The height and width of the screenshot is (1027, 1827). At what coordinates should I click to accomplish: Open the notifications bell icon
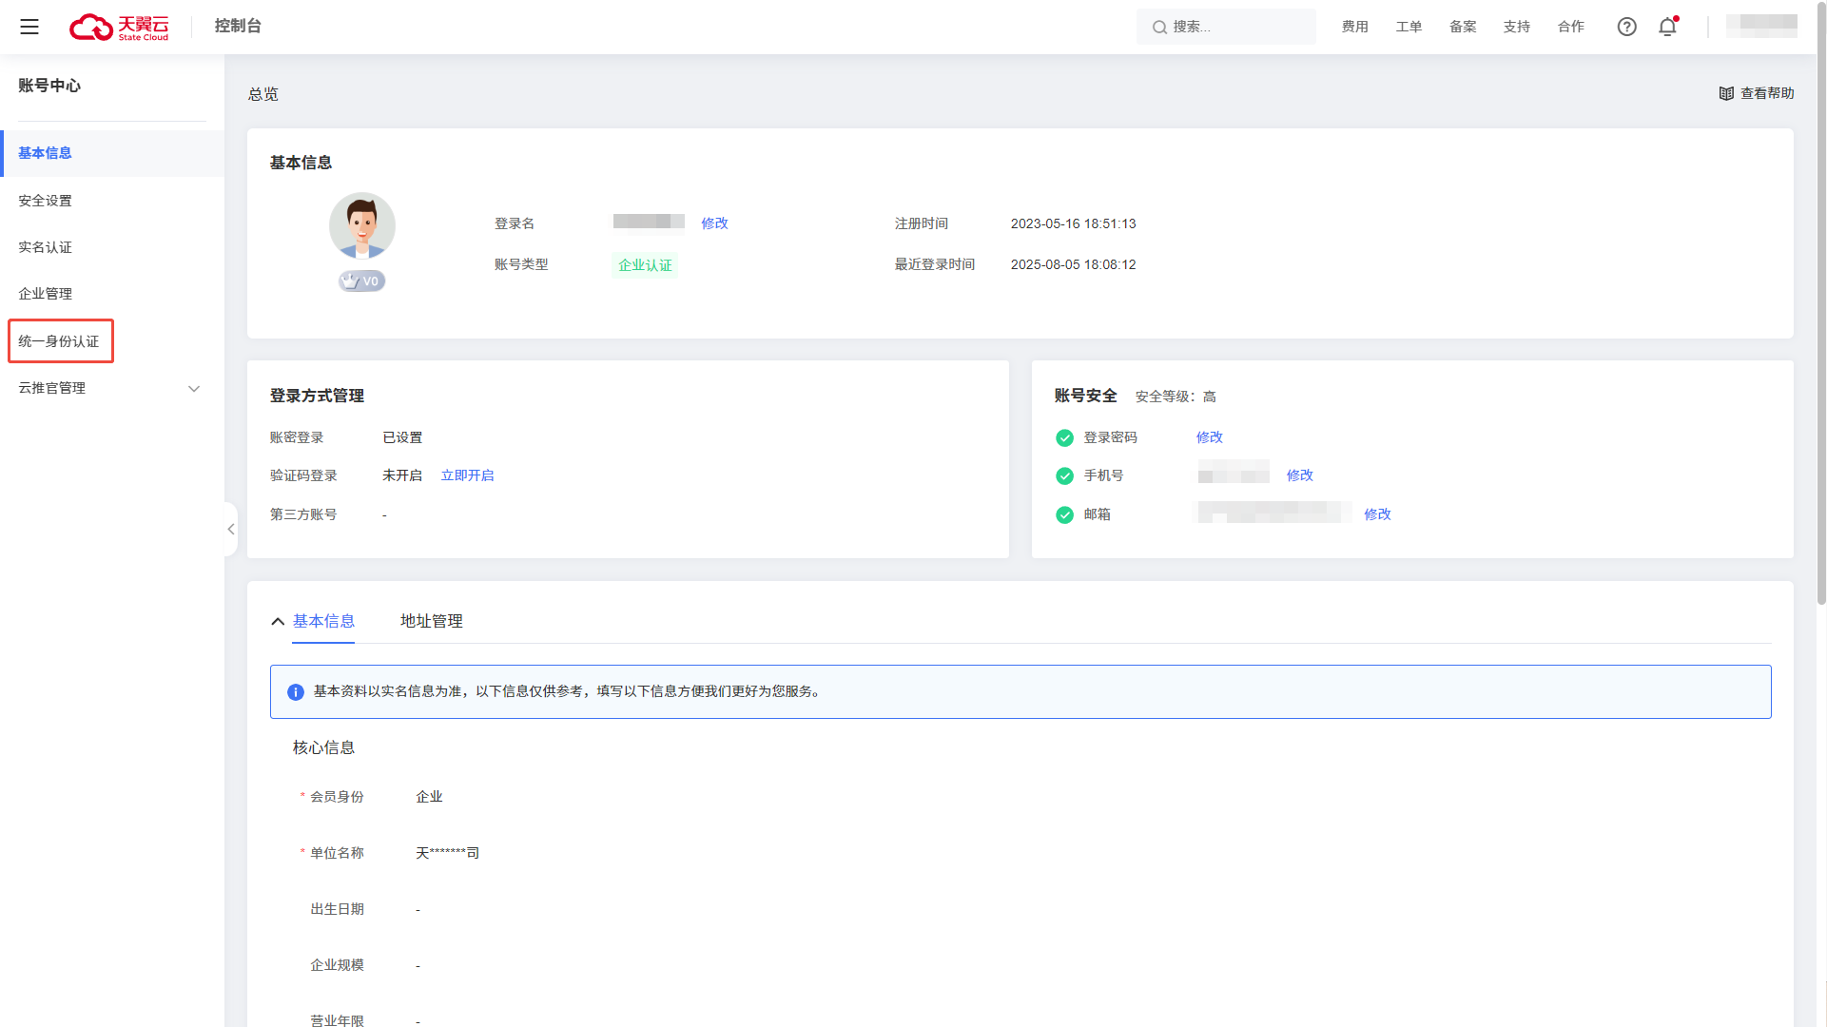click(1667, 27)
